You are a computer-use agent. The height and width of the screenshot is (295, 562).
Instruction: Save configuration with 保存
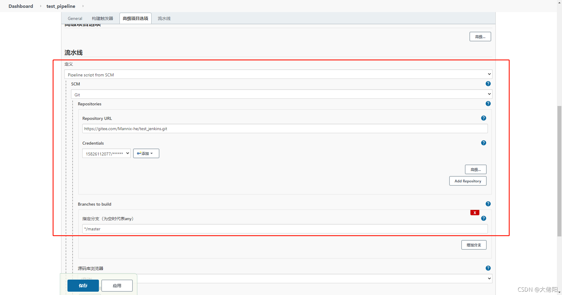point(83,286)
